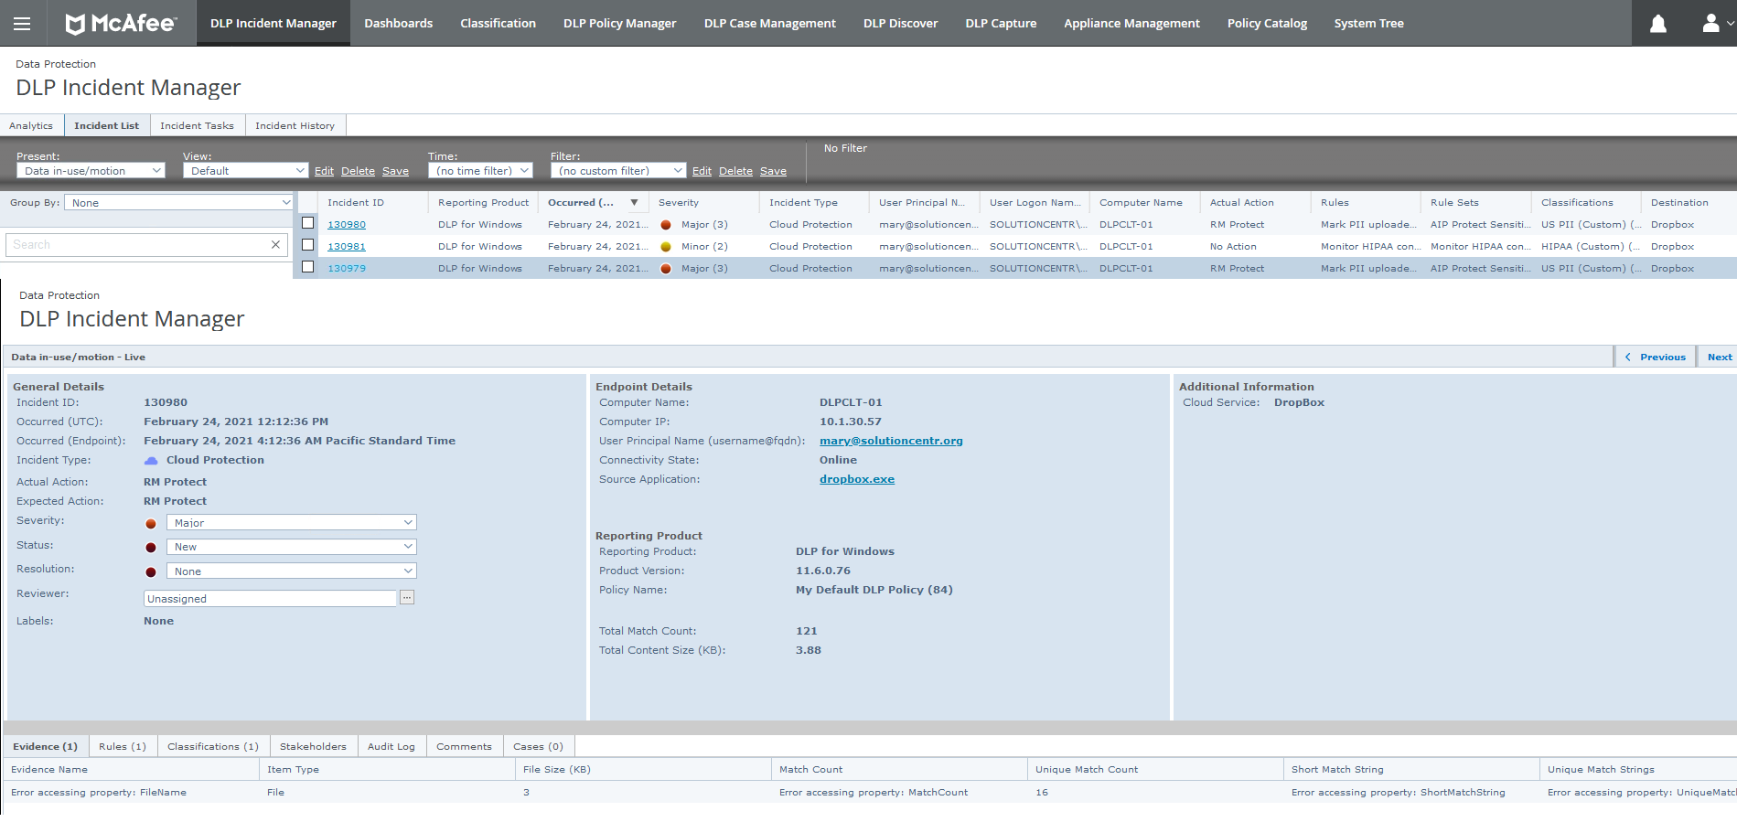Tick the checkbox for incident 130979
The width and height of the screenshot is (1737, 822).
coord(308,267)
